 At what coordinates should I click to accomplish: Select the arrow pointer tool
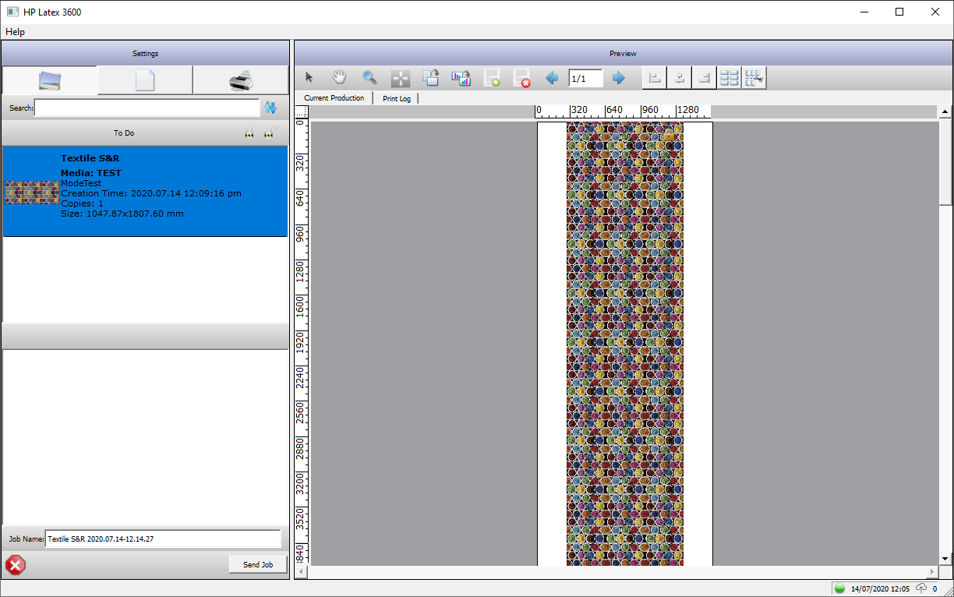309,78
